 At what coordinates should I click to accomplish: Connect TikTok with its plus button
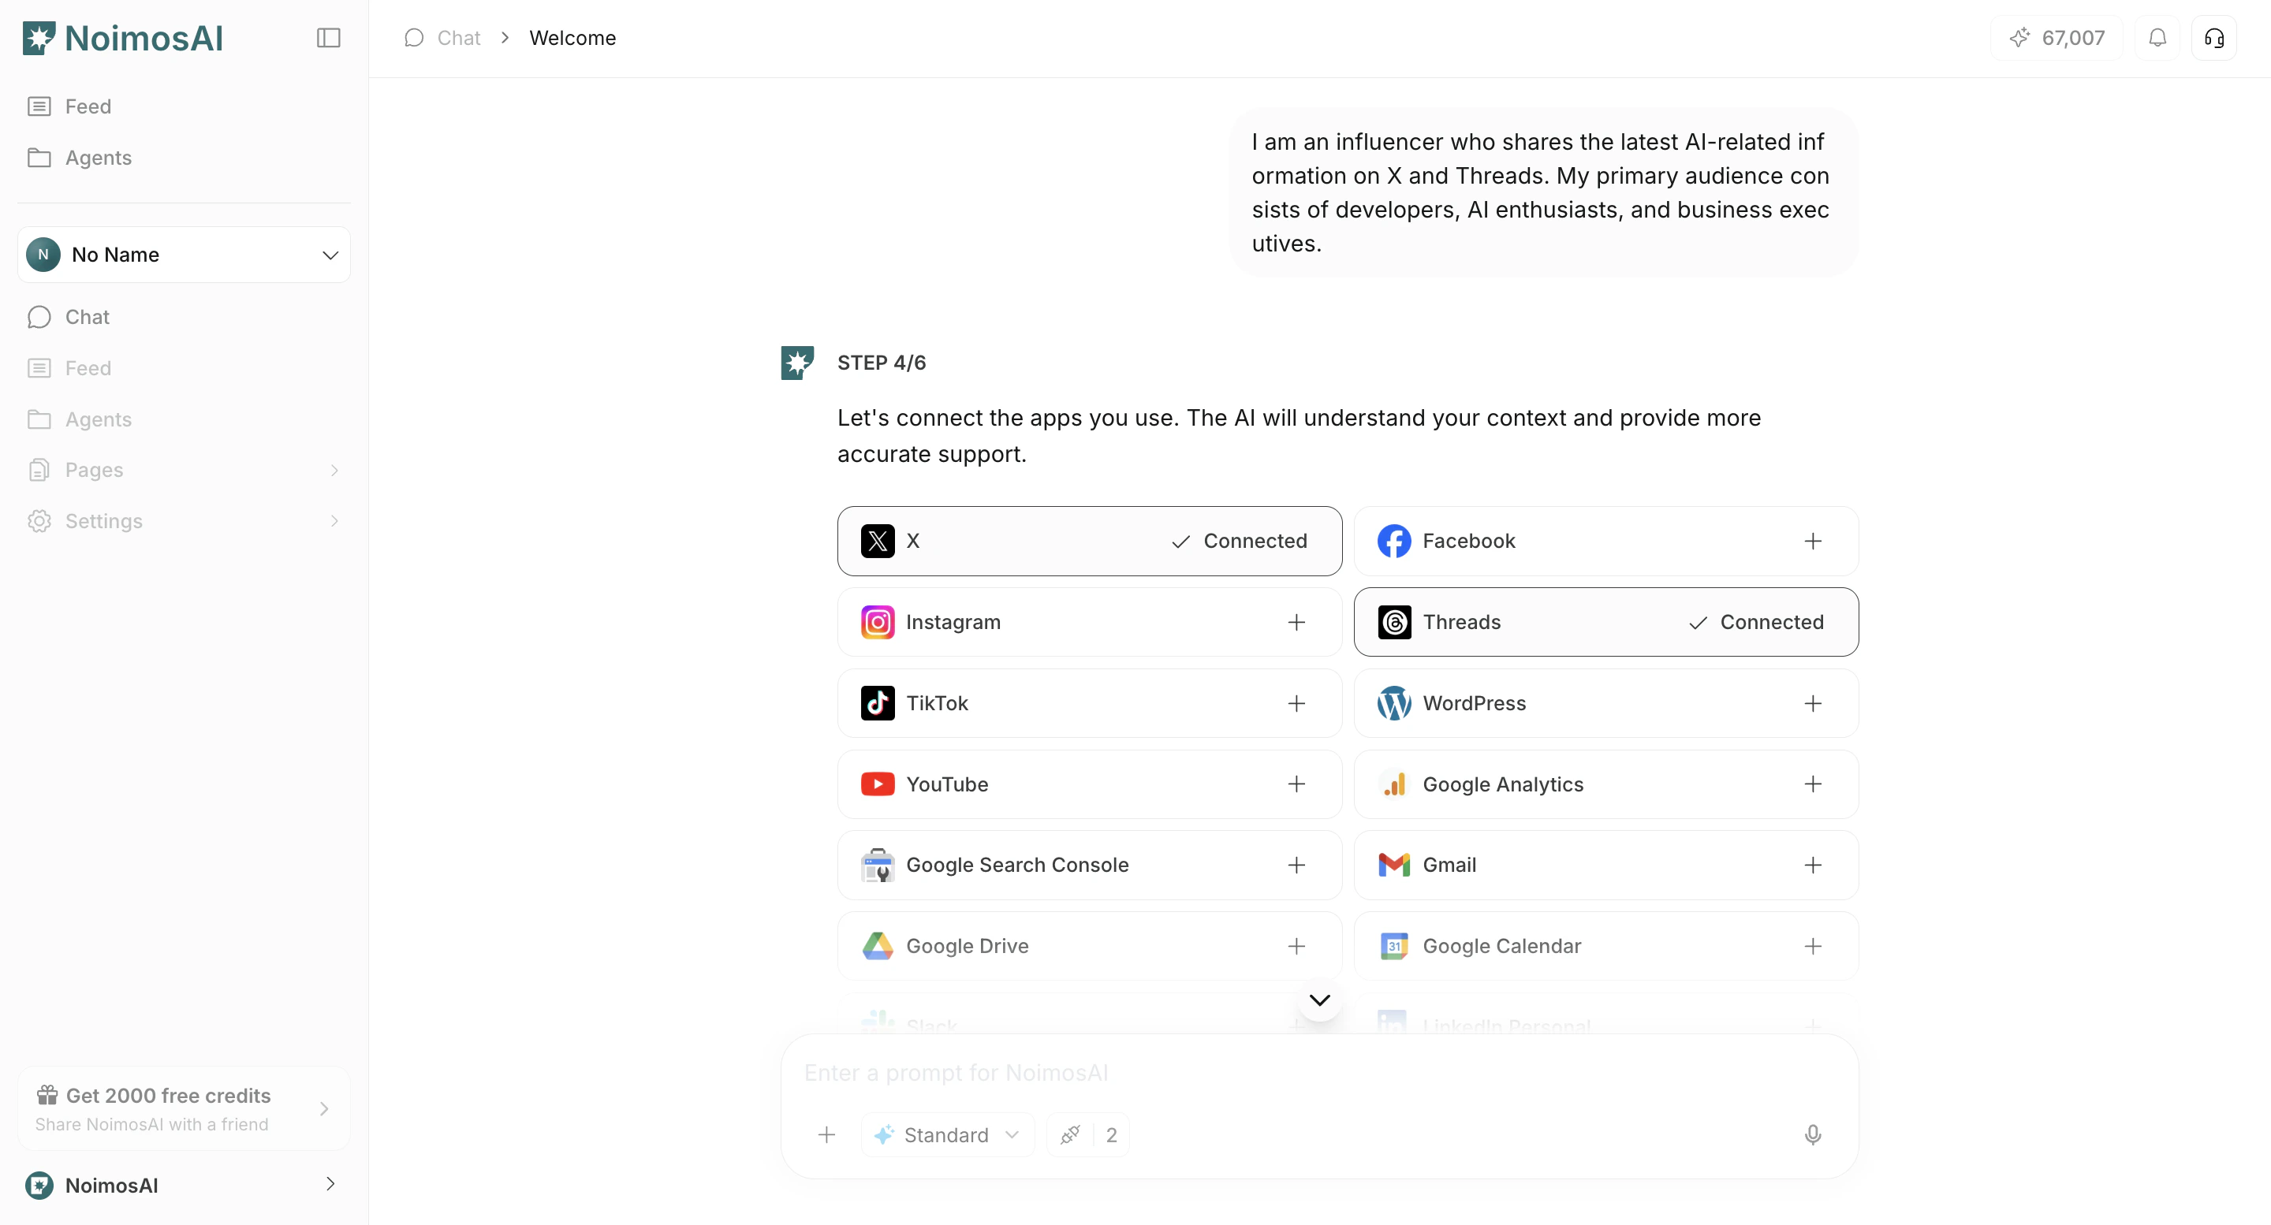pos(1296,703)
